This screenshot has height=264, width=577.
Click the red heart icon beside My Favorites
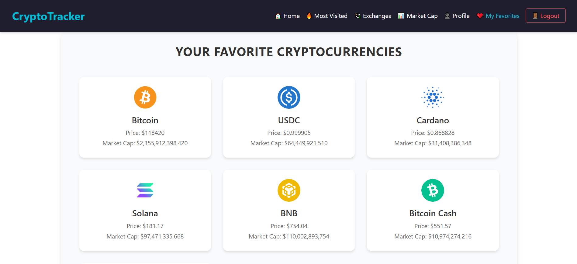(x=480, y=15)
